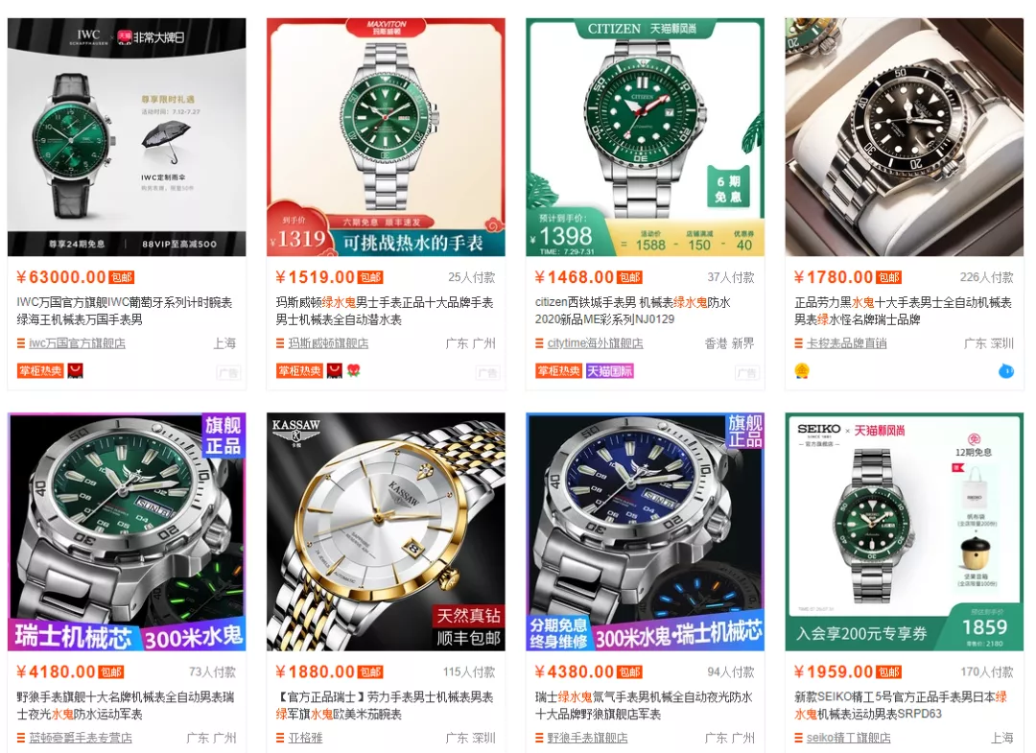This screenshot has height=753, width=1036.
Task: Click the shop list icon beside 亚格雅
Action: [x=280, y=738]
